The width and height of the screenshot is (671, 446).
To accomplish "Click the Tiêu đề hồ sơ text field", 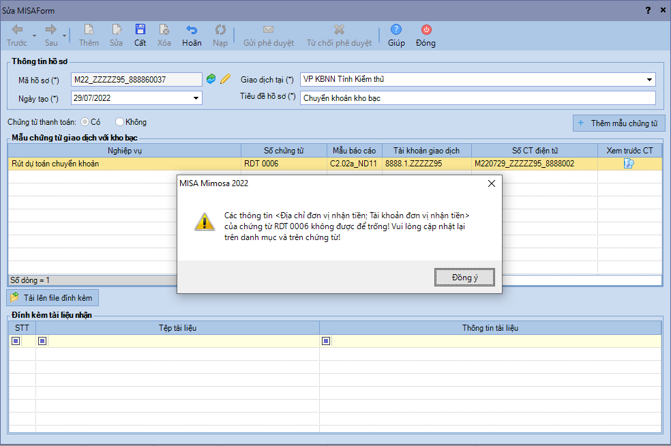I will point(477,98).
